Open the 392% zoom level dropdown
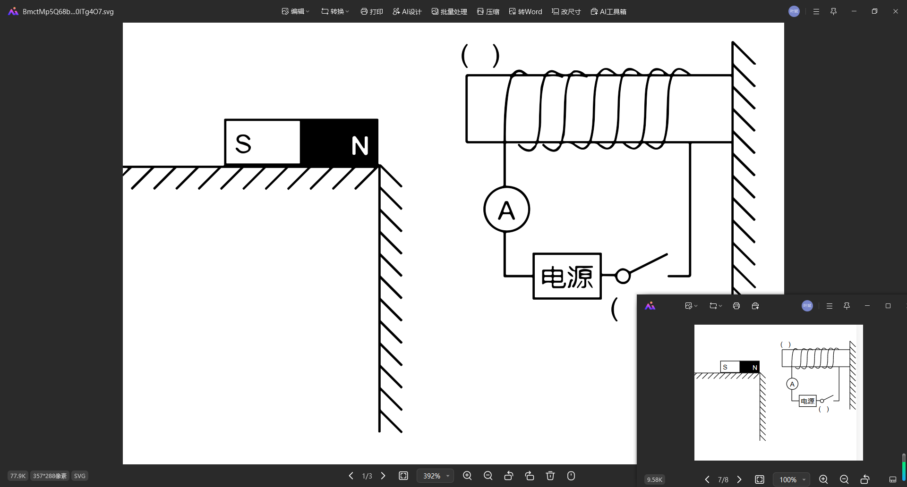 [x=447, y=476]
